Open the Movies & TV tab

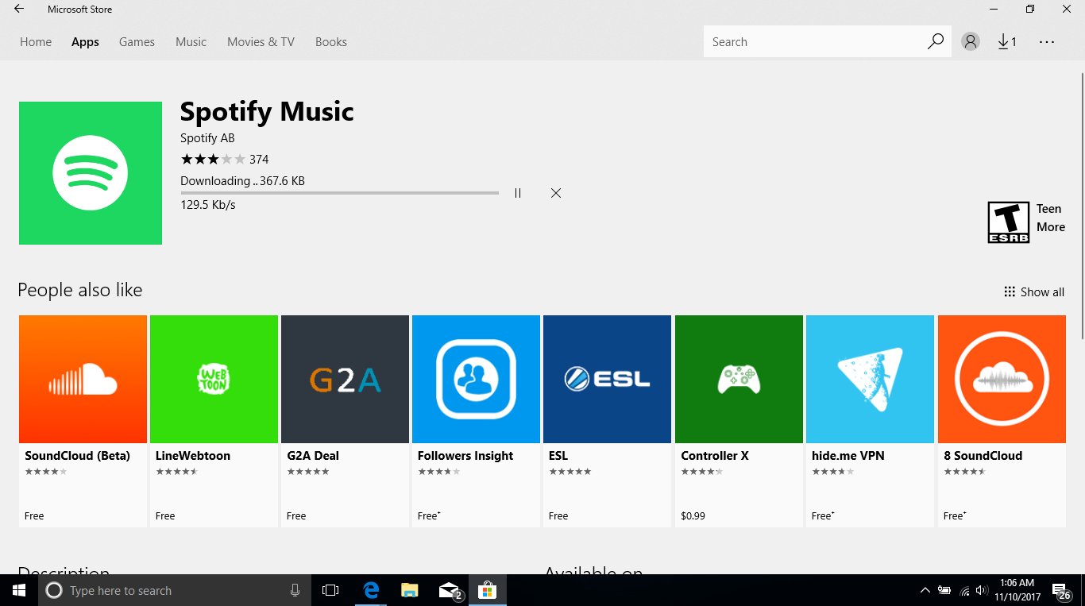[x=261, y=42]
